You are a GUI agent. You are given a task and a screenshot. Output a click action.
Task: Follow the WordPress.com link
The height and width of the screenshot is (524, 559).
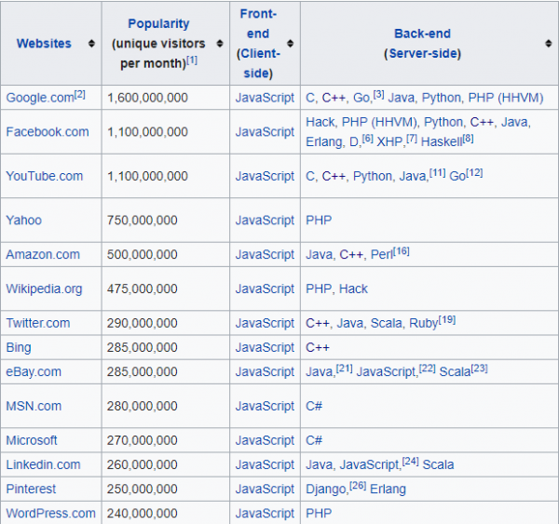point(50,513)
